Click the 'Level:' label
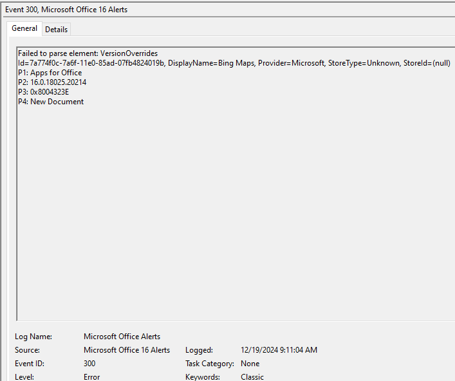 (x=24, y=377)
